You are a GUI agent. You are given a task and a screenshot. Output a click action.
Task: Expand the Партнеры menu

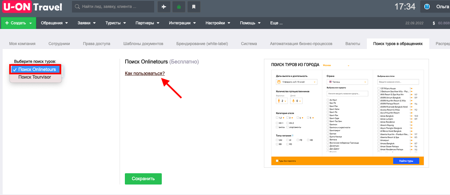coord(147,23)
